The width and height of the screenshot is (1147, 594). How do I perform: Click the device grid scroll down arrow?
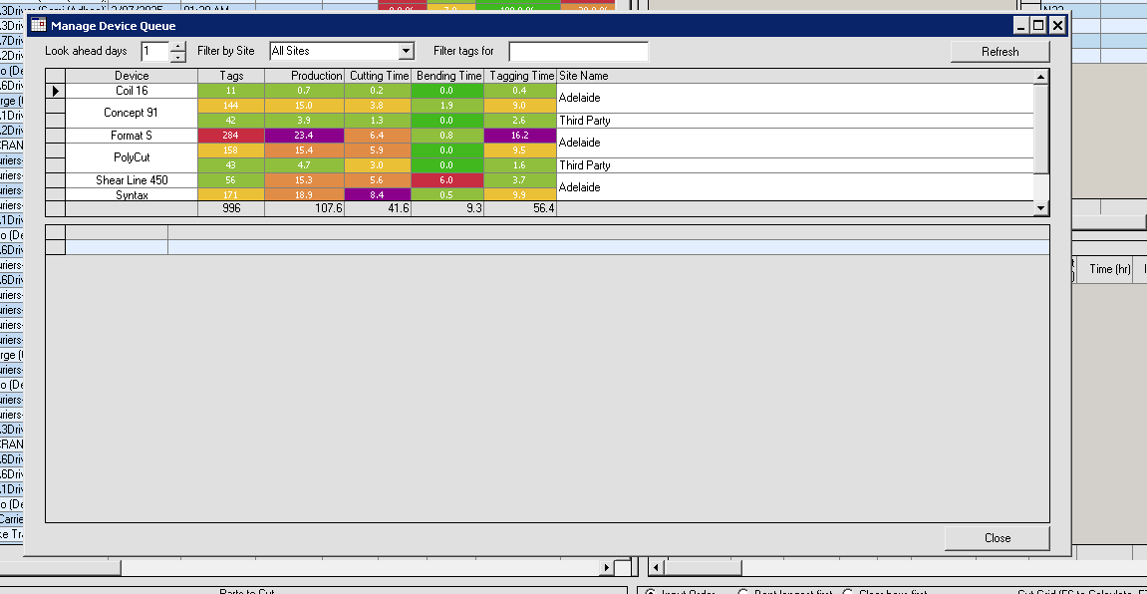click(1041, 208)
